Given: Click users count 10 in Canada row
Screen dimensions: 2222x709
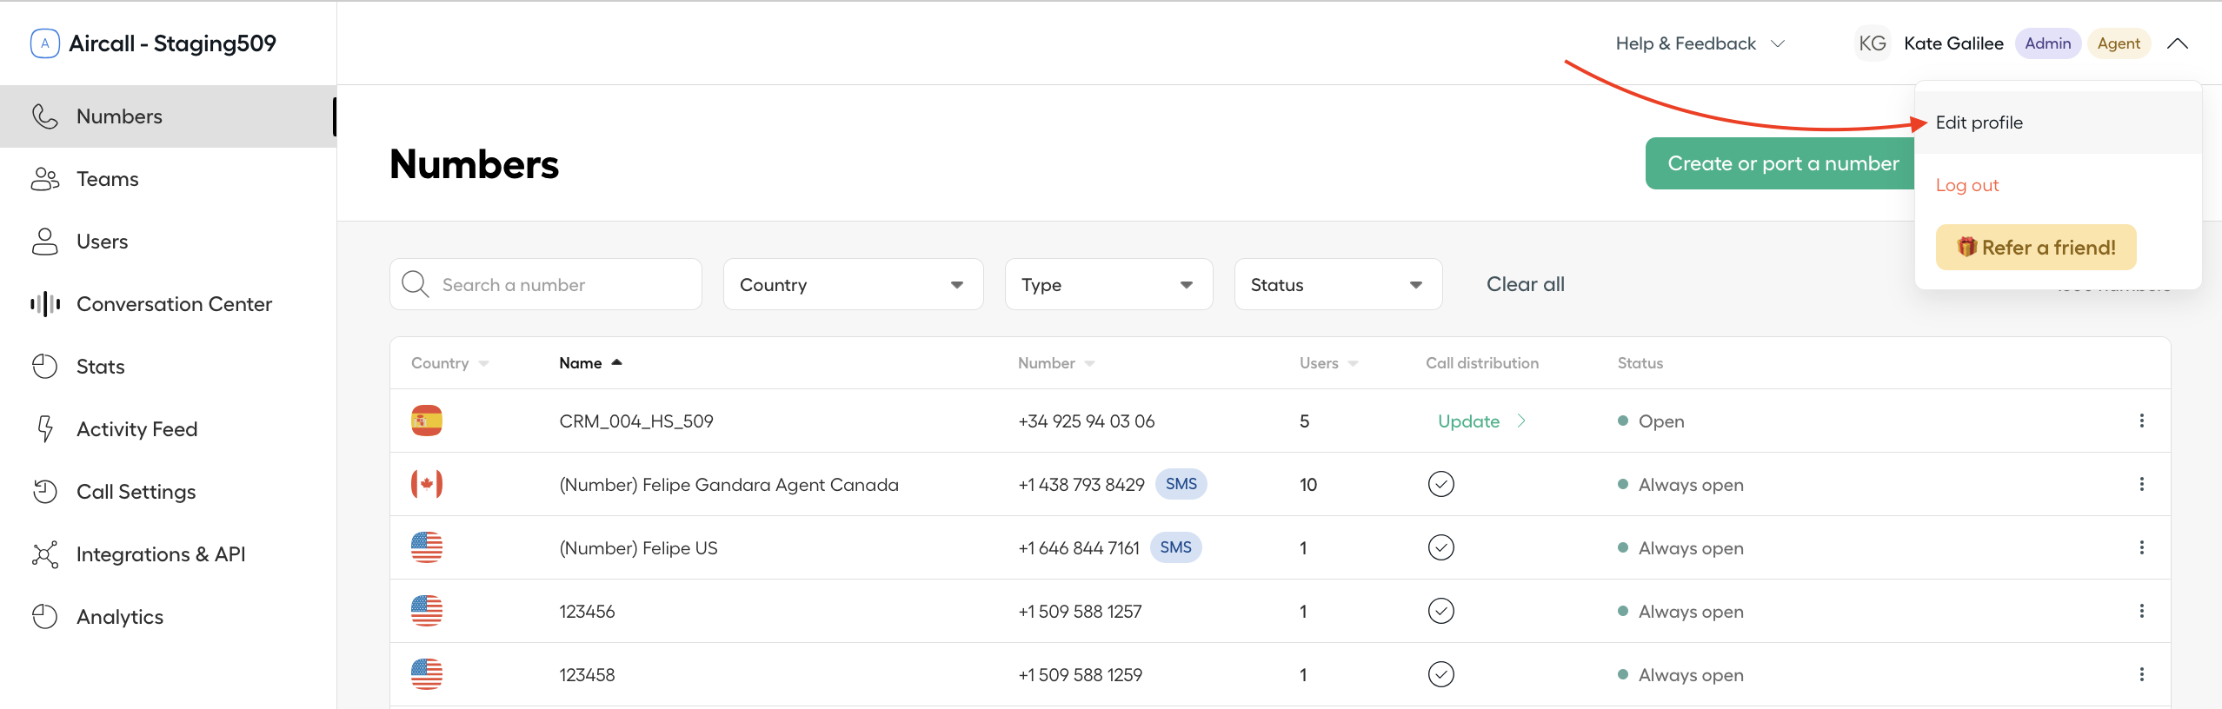Looking at the screenshot, I should pyautogui.click(x=1308, y=485).
